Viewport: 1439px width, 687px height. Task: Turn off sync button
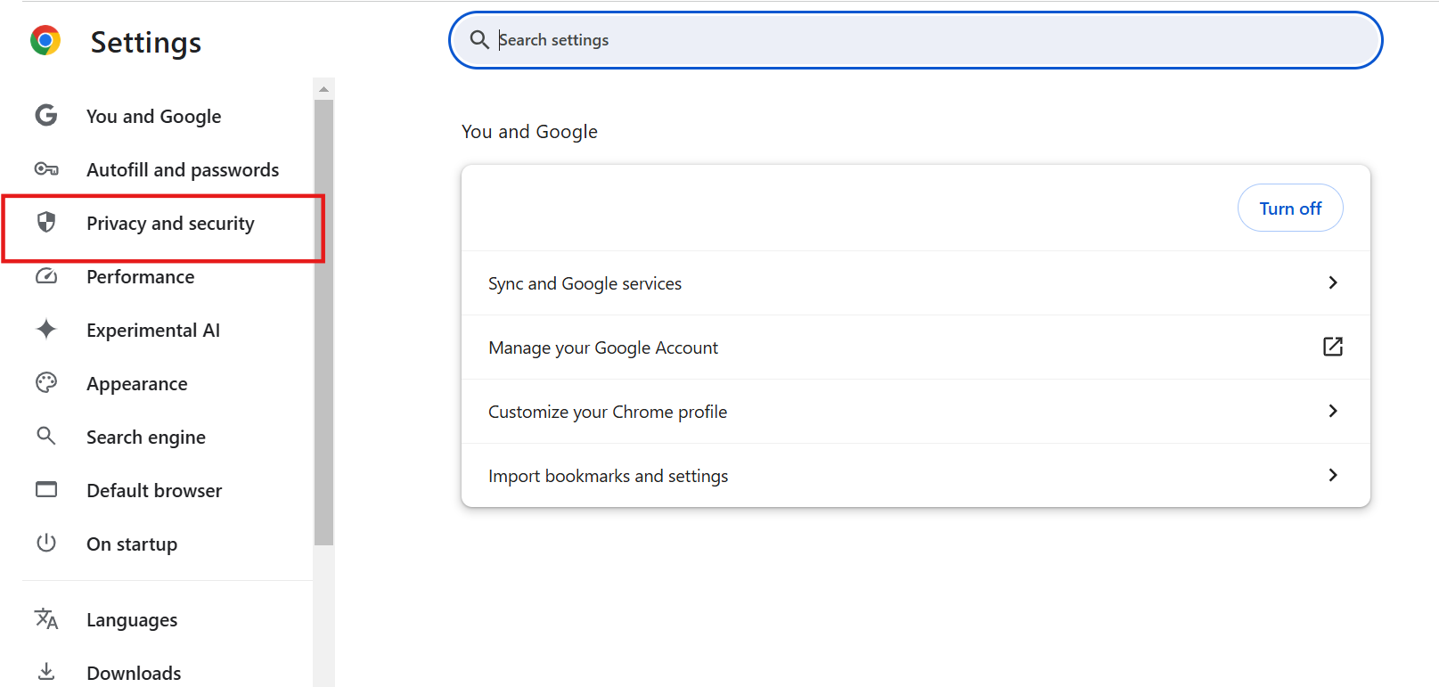click(1290, 208)
